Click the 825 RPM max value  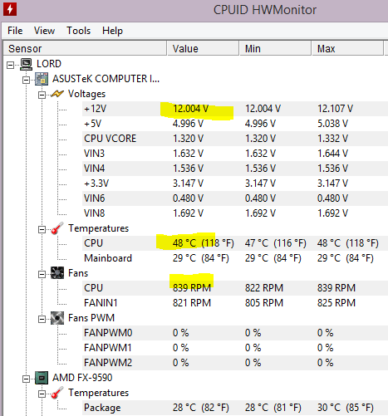336,303
